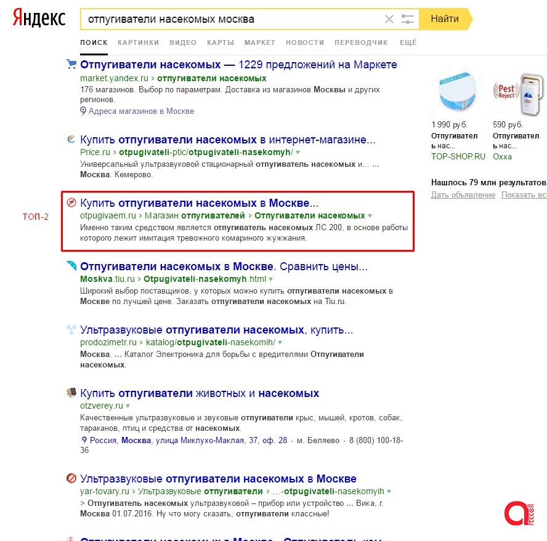Switch to the ВИДЕО tab
Image resolution: width=547 pixels, height=541 pixels.
click(183, 42)
